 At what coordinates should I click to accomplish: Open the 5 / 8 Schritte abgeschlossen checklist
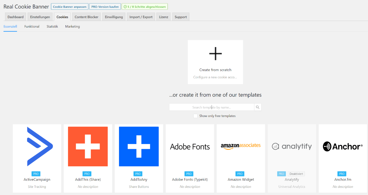(145, 7)
